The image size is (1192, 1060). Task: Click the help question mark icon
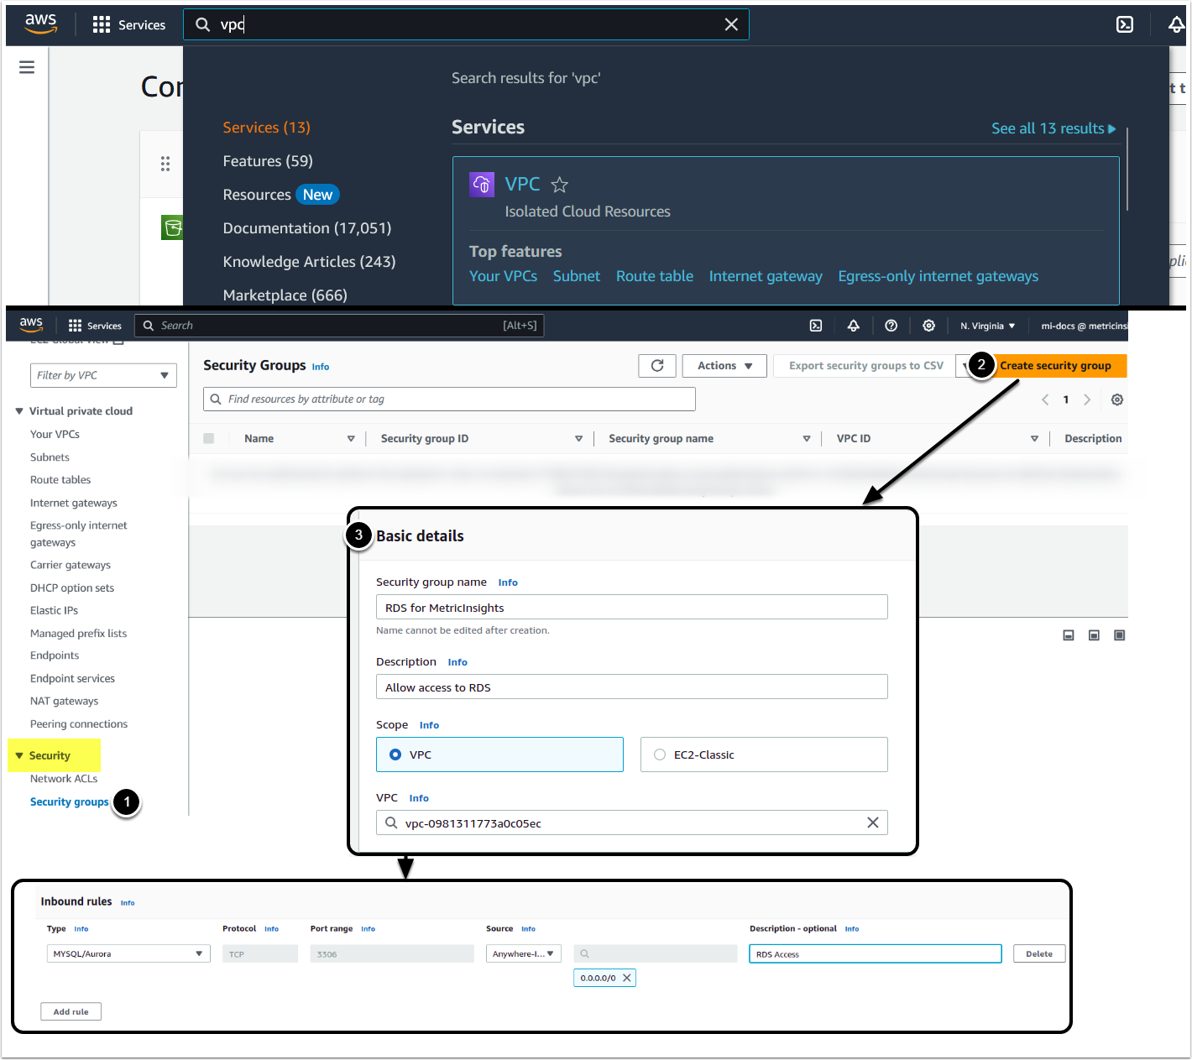tap(891, 326)
